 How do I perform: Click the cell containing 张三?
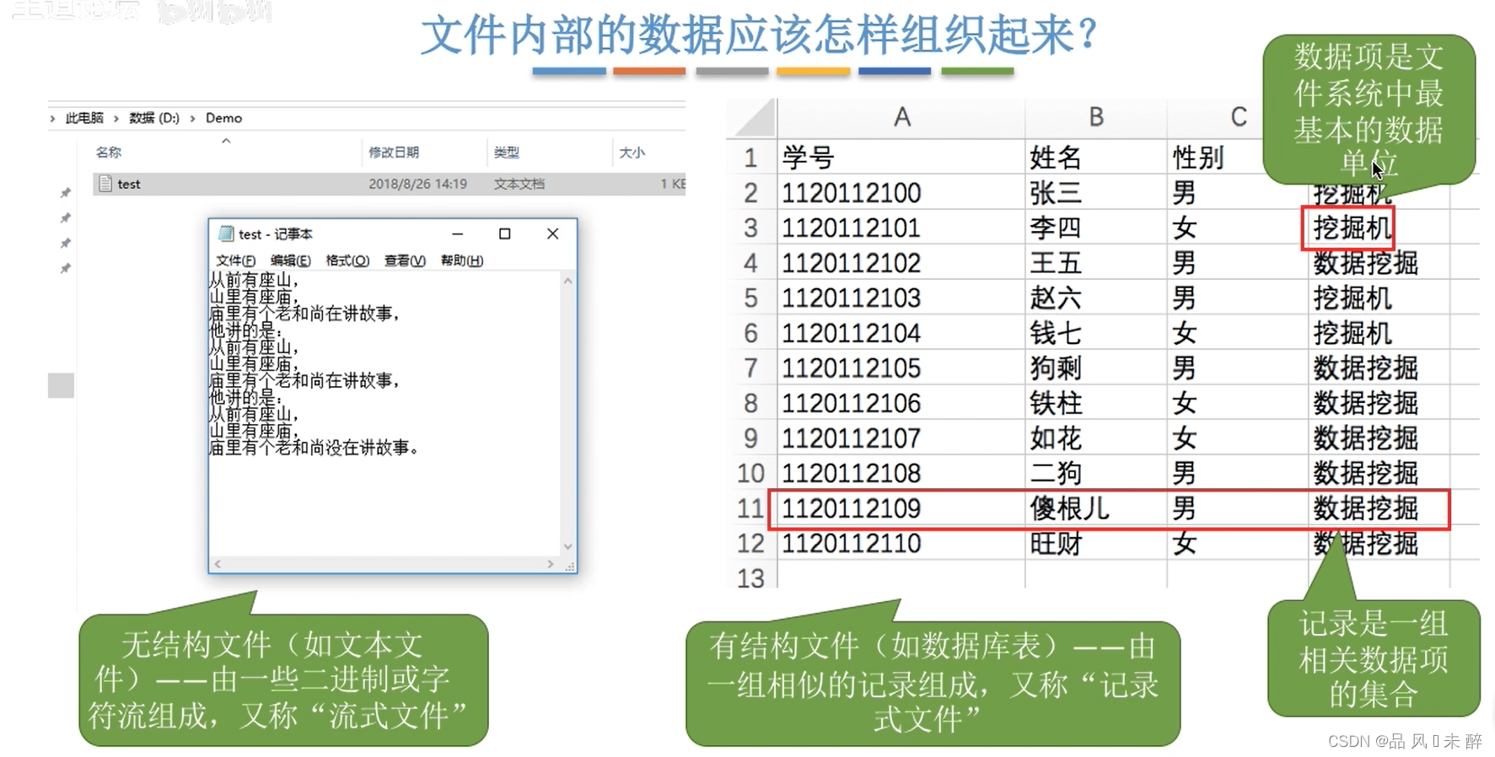[x=1096, y=193]
